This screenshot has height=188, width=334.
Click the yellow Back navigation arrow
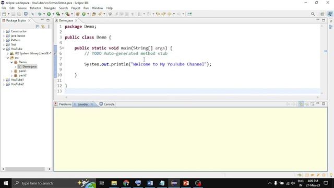(169, 14)
